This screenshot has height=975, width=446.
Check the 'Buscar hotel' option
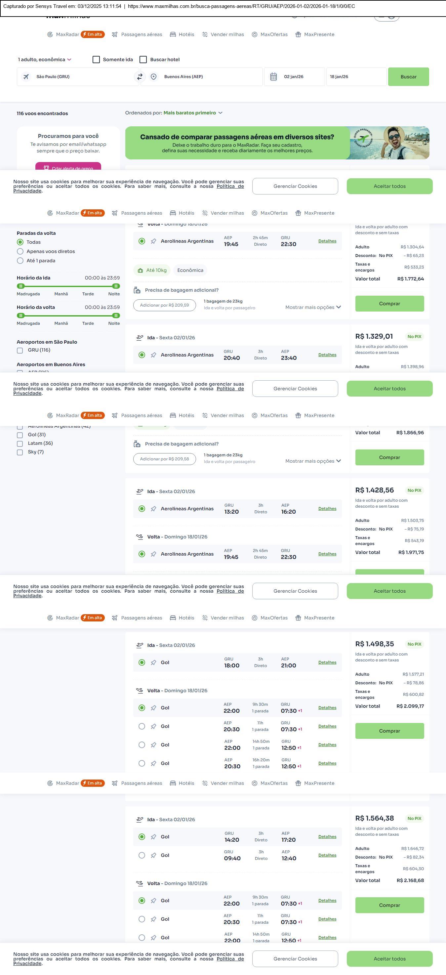pos(143,60)
